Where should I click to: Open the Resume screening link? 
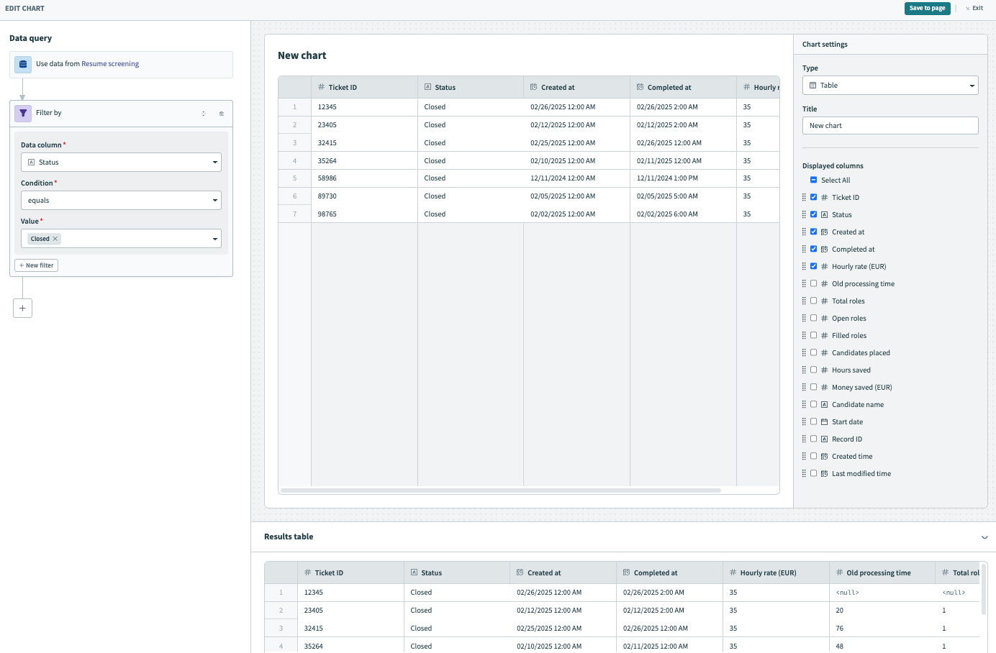pos(110,64)
